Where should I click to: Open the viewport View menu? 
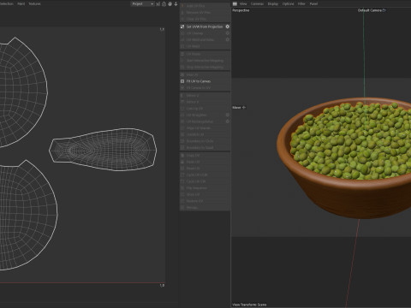(x=243, y=4)
